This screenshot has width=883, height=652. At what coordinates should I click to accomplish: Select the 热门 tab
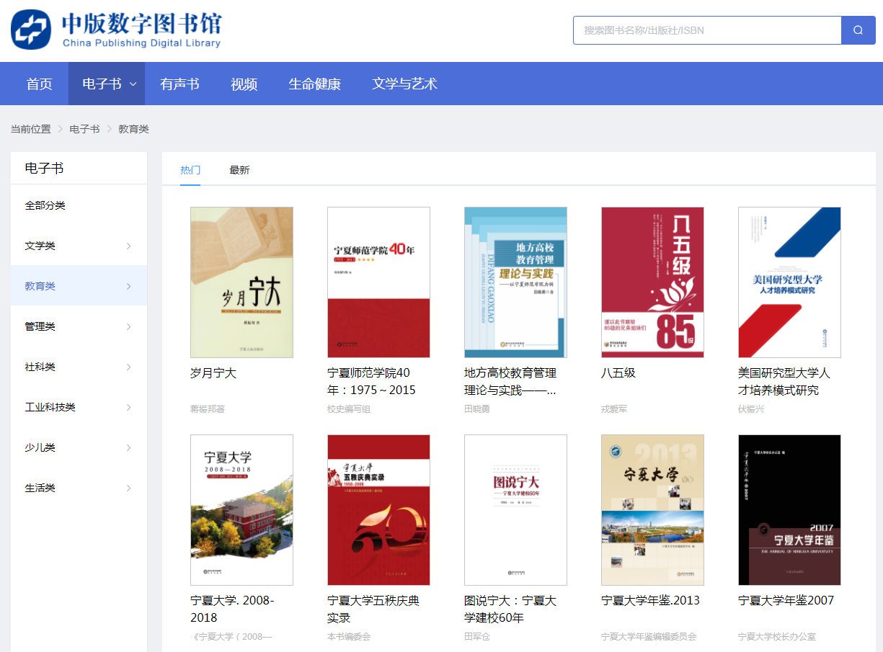coord(190,170)
